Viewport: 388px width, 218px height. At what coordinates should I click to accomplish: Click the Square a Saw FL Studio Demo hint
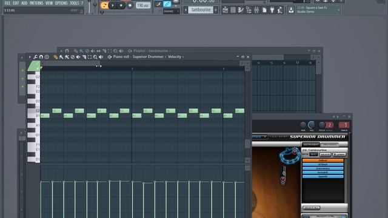coord(318,10)
